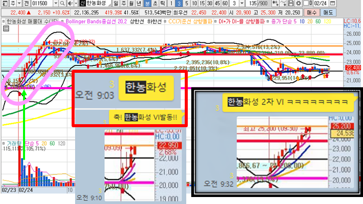Select the 주 weekly chart period tab
The image size is (363, 204).
pyautogui.click(x=124, y=3)
